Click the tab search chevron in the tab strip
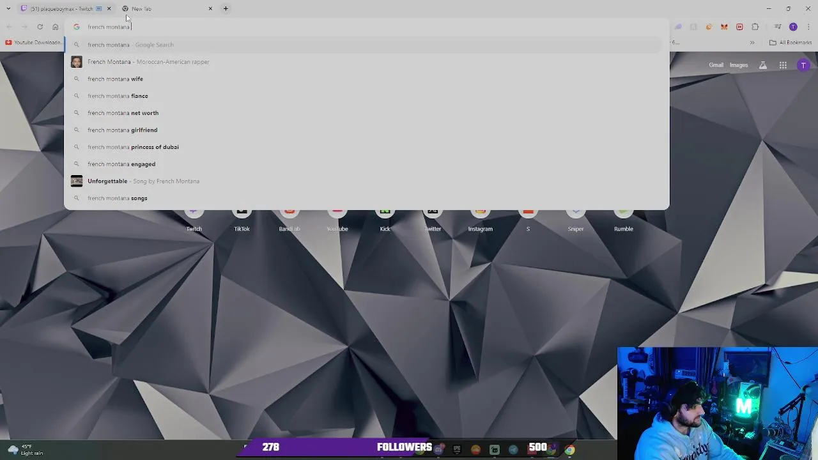This screenshot has width=818, height=460. [x=8, y=8]
